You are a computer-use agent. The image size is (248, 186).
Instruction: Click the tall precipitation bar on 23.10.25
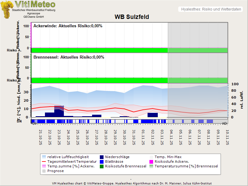[x=59, y=111]
